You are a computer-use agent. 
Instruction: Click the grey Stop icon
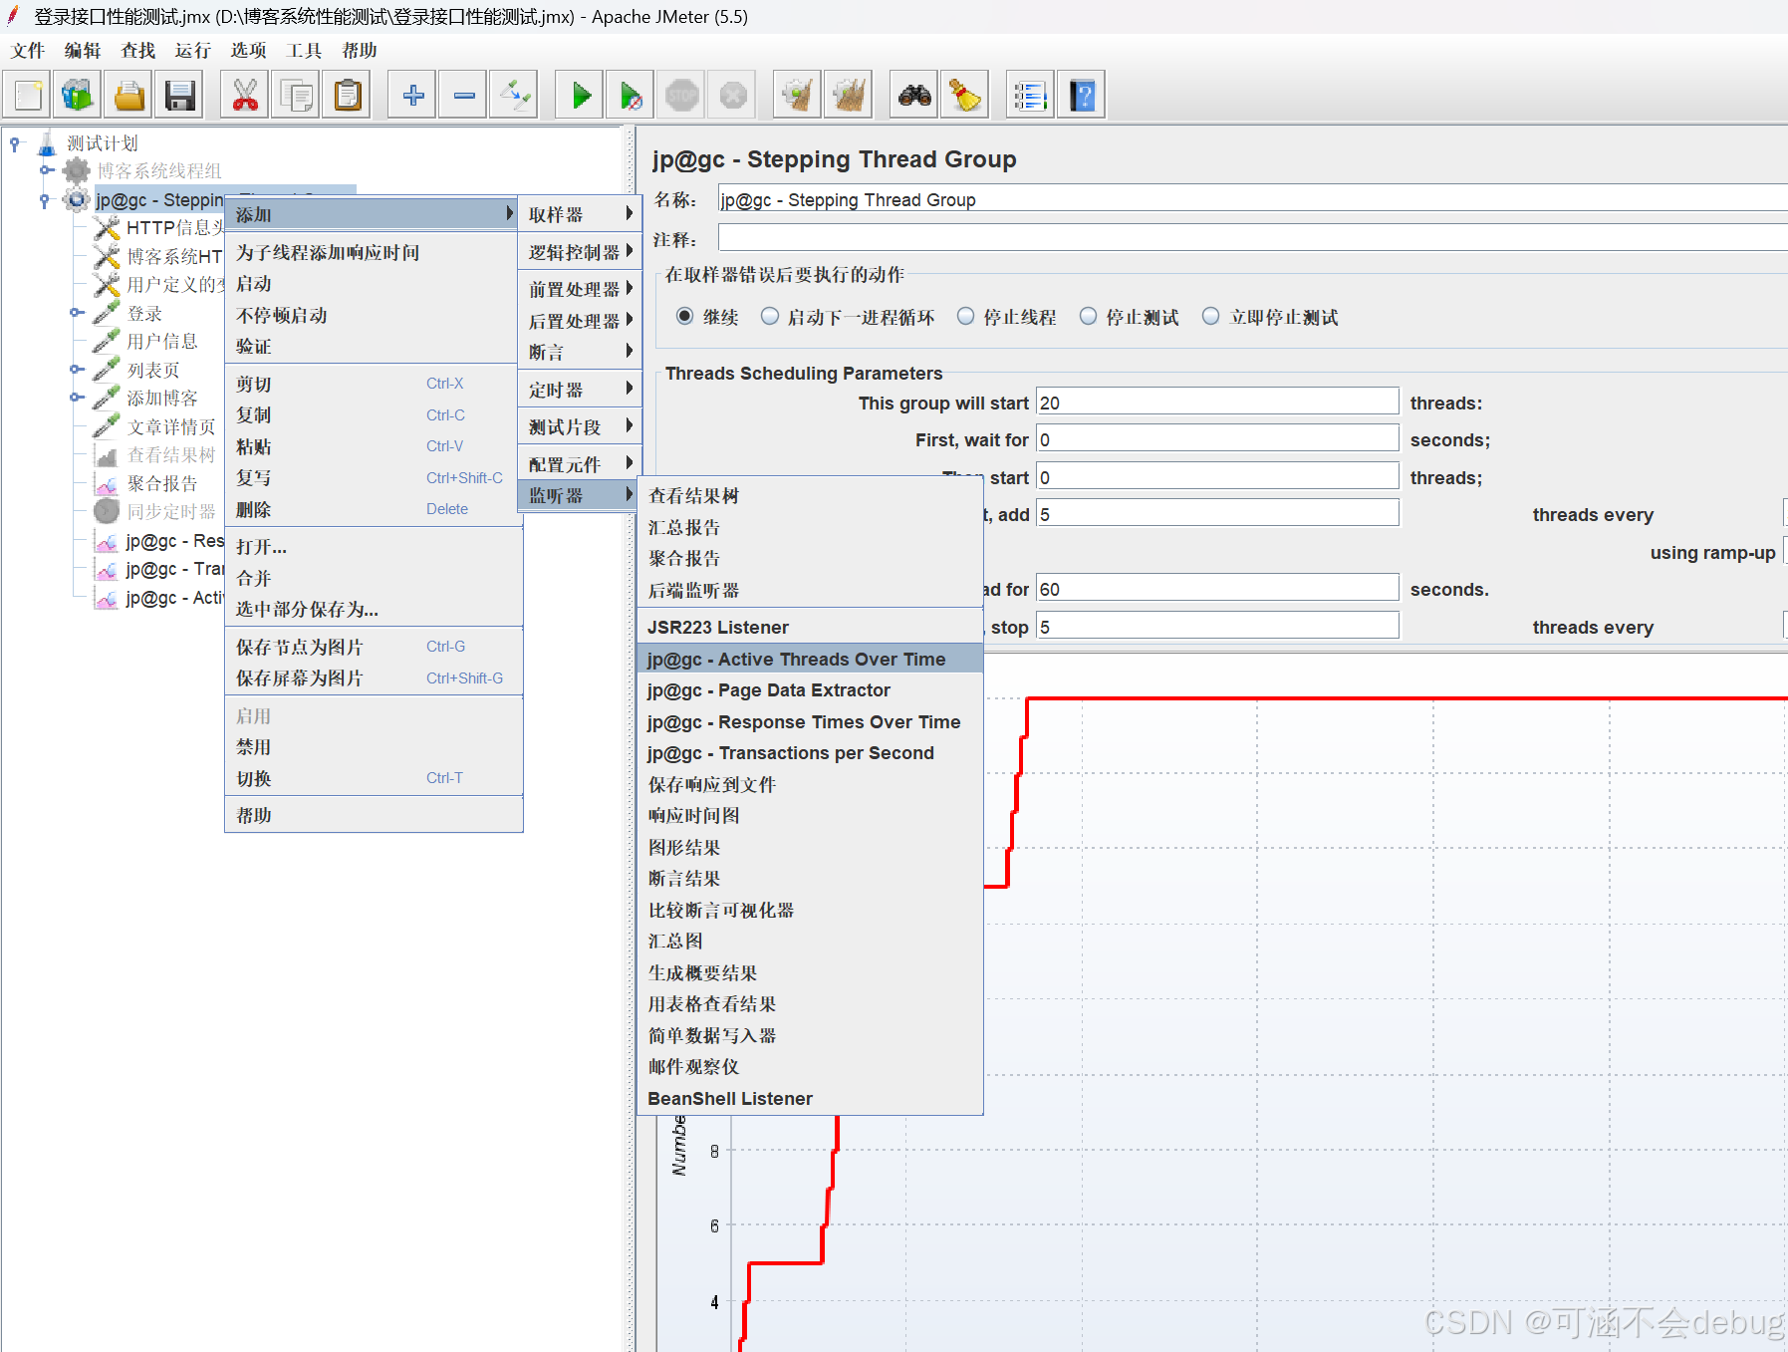682,96
